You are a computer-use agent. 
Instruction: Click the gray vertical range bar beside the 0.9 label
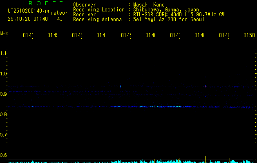coord(8,94)
